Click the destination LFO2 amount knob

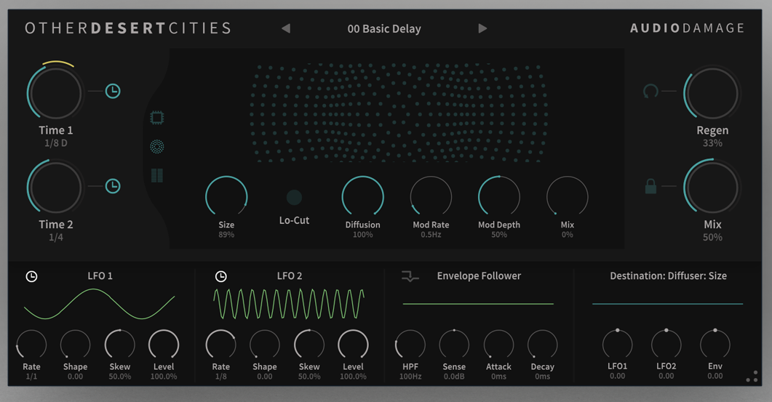(666, 344)
